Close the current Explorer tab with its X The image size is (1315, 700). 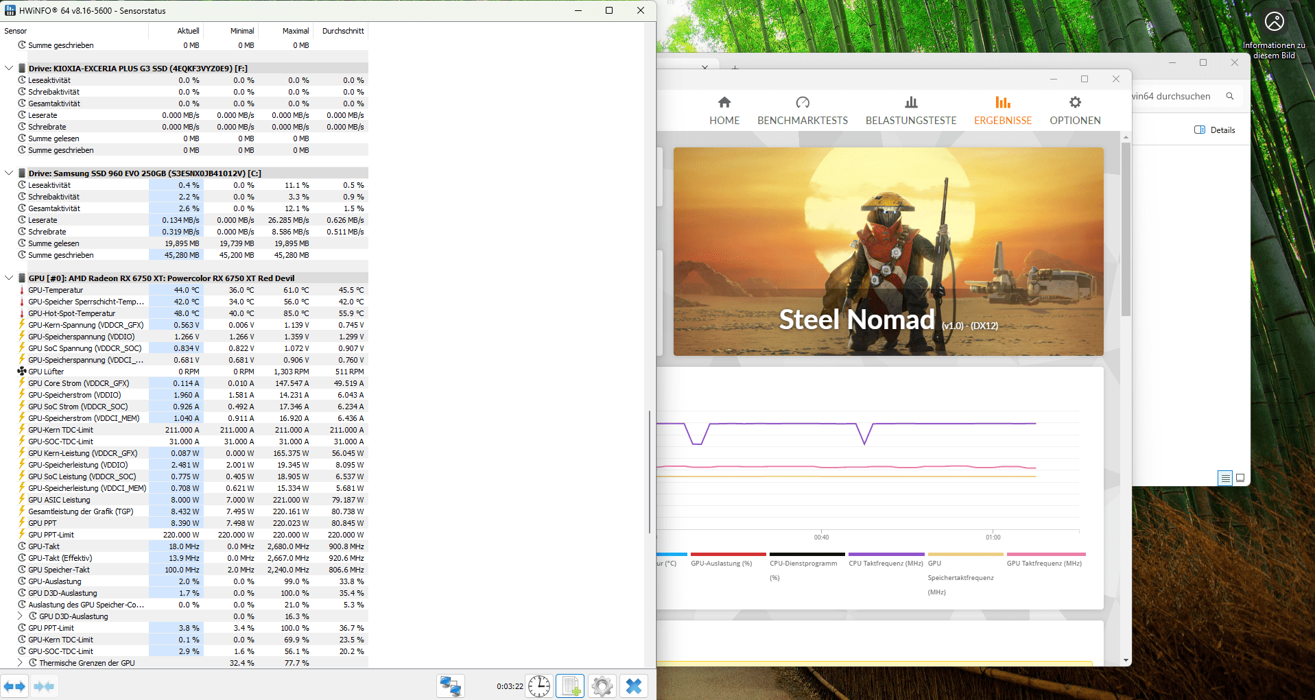pos(704,68)
